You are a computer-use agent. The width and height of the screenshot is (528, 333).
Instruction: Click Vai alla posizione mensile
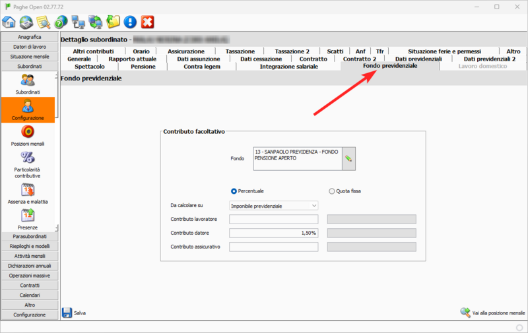[492, 313]
